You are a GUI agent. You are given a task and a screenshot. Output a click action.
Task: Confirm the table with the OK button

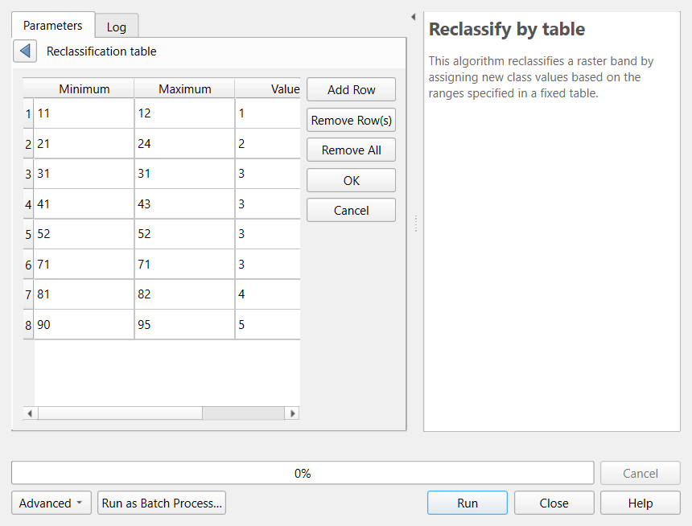(352, 180)
